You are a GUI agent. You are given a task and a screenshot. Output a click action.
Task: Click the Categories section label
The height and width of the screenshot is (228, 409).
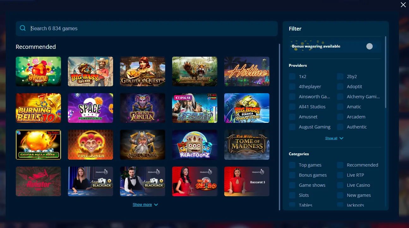tap(299, 154)
